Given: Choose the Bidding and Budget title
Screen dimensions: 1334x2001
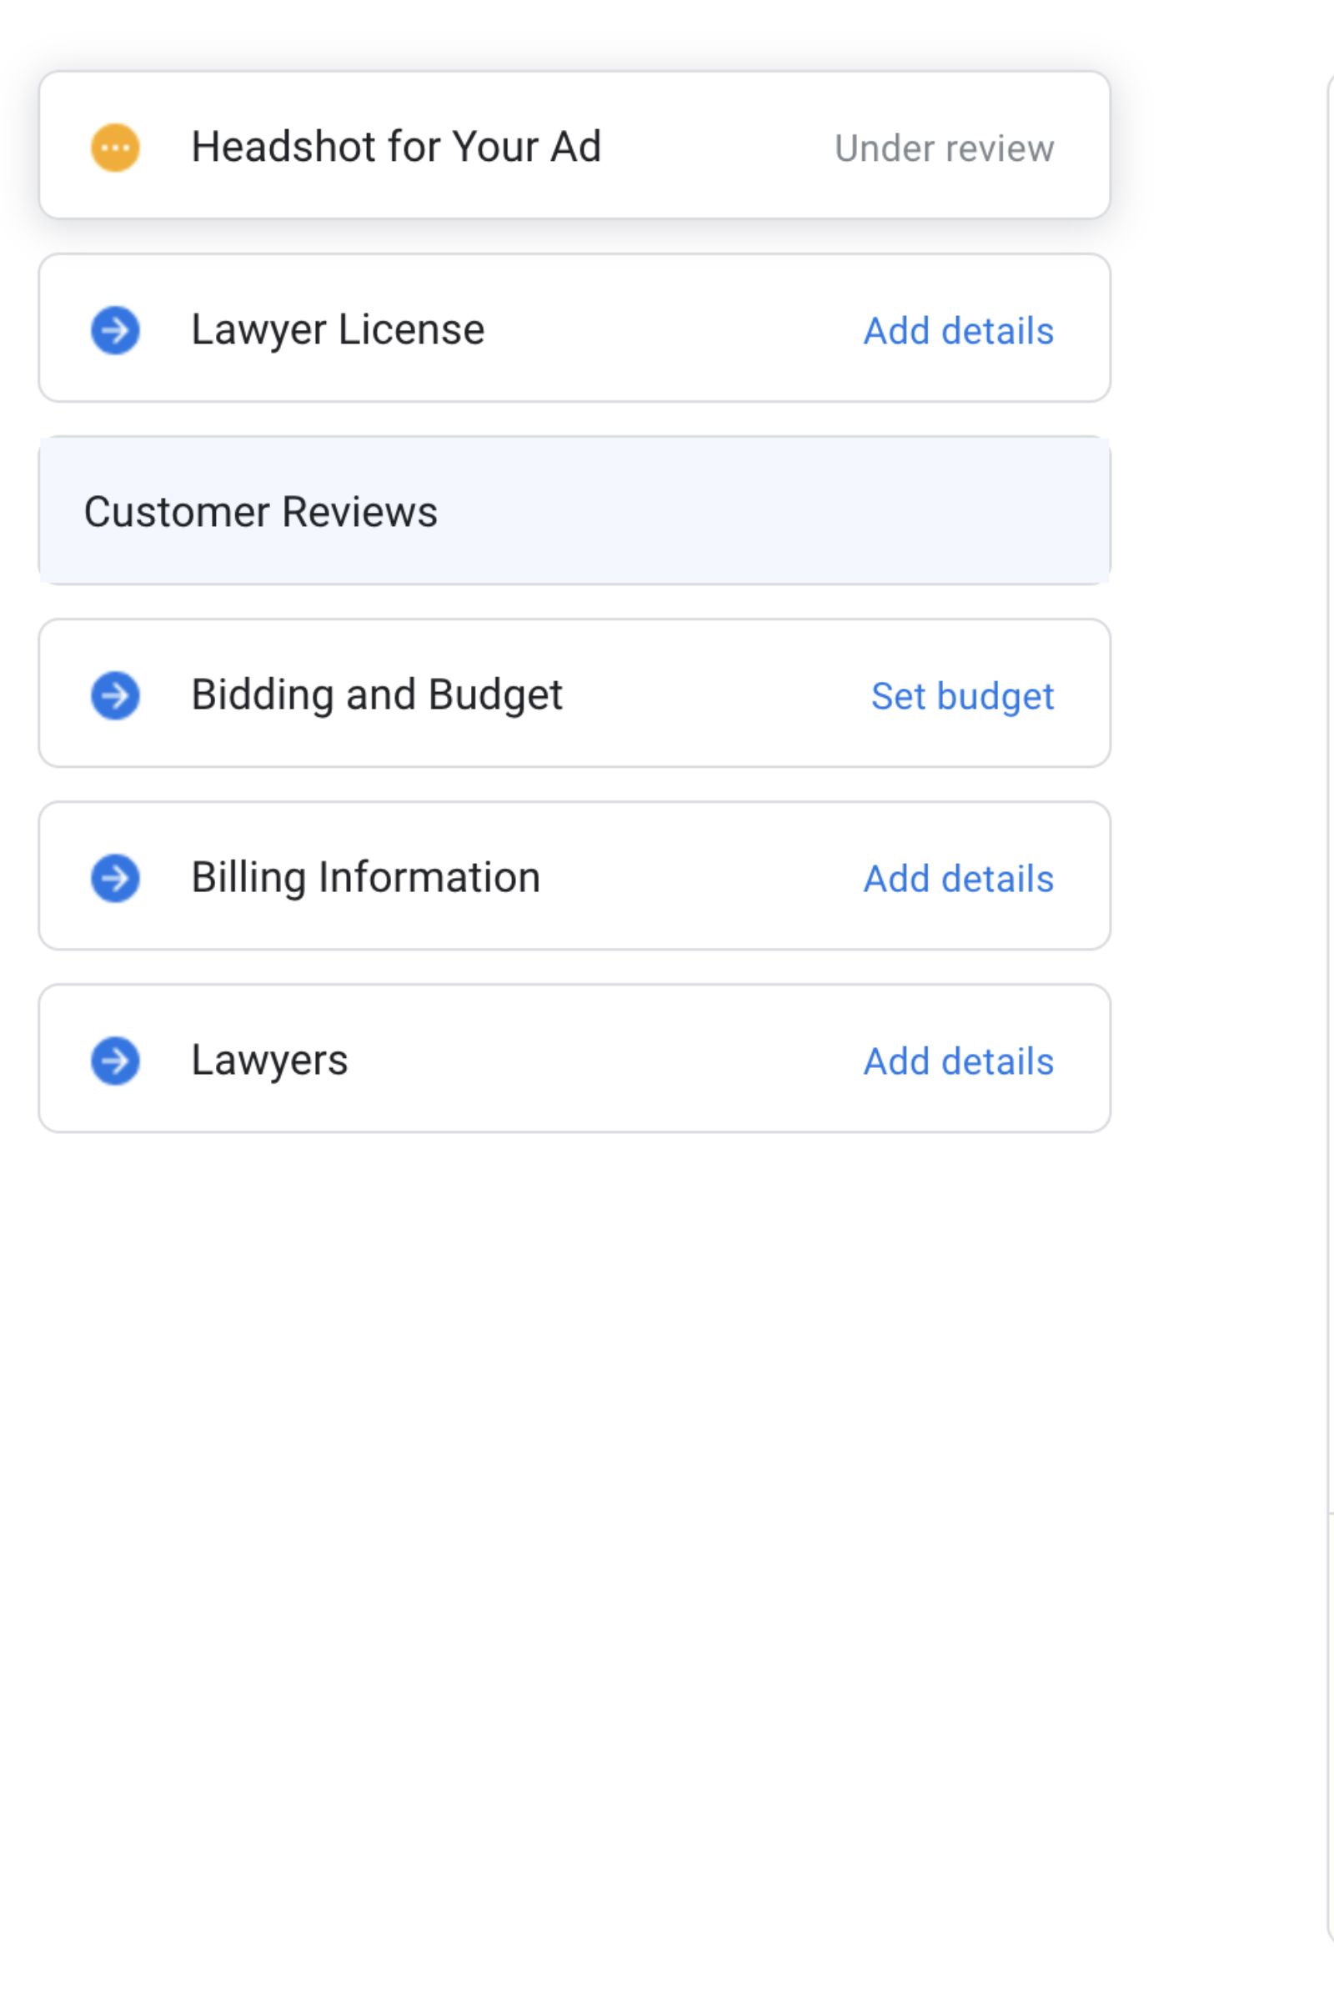Looking at the screenshot, I should 376,695.
